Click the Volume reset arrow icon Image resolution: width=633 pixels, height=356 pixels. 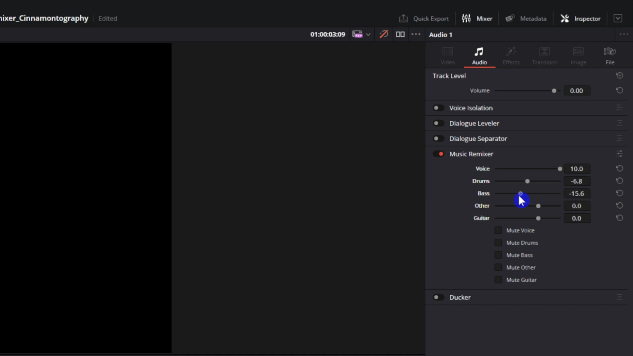click(x=619, y=90)
